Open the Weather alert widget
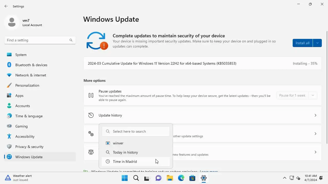 18,178
